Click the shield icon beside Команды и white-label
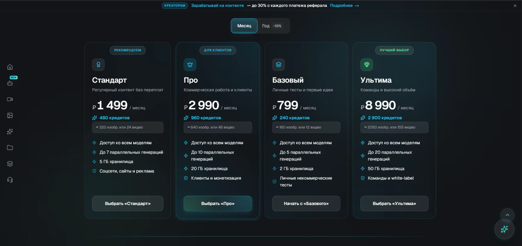 [x=363, y=178]
